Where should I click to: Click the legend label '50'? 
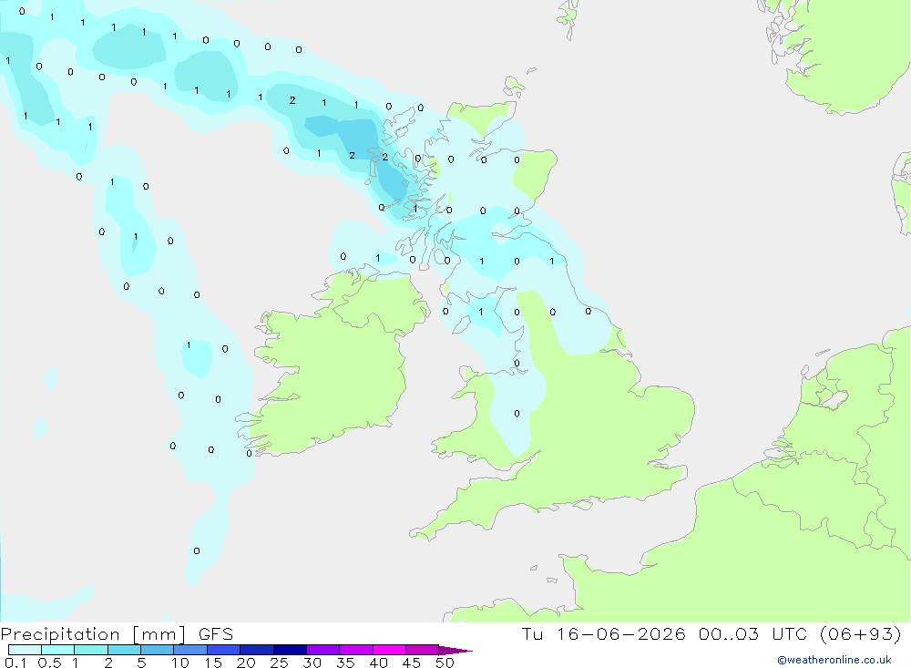[445, 663]
